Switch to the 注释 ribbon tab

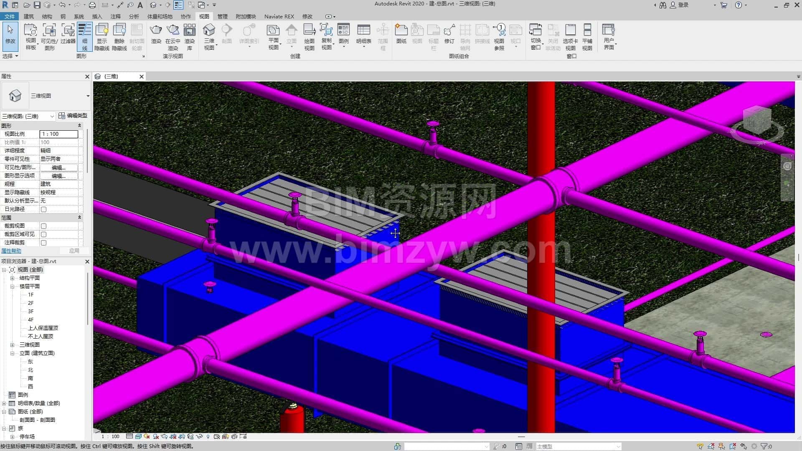tap(116, 16)
